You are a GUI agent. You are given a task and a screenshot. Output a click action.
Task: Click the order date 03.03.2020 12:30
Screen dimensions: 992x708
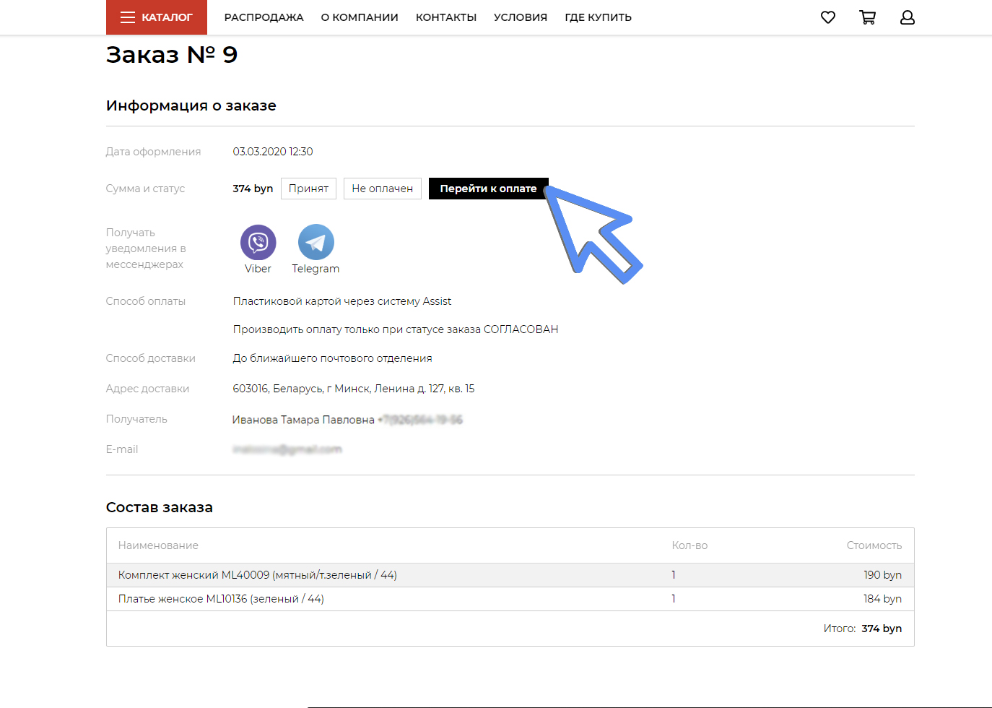(273, 152)
